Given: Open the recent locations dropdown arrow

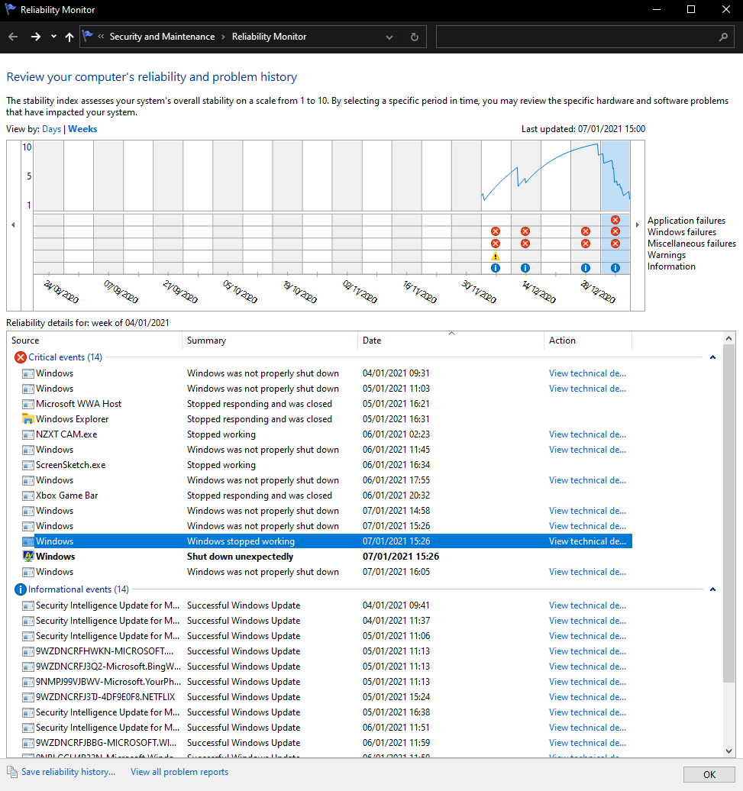Looking at the screenshot, I should click(53, 37).
